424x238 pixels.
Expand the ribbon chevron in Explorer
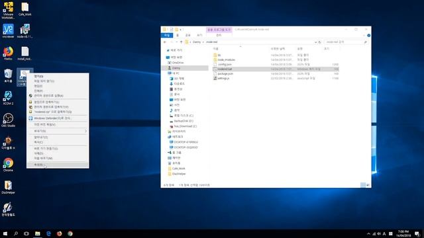(x=364, y=35)
